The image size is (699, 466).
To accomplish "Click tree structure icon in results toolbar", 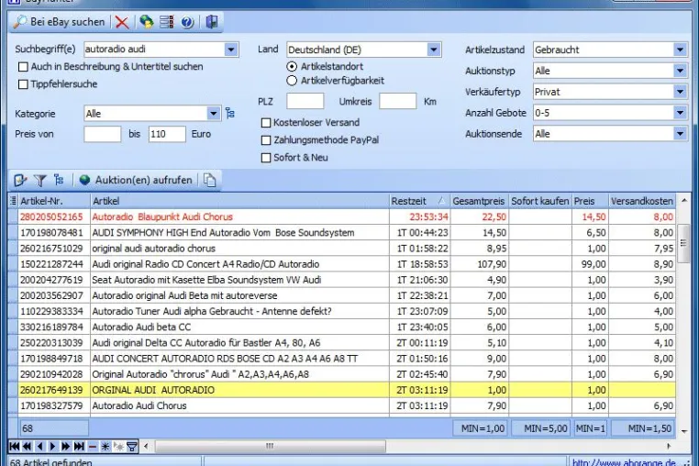I will point(59,180).
